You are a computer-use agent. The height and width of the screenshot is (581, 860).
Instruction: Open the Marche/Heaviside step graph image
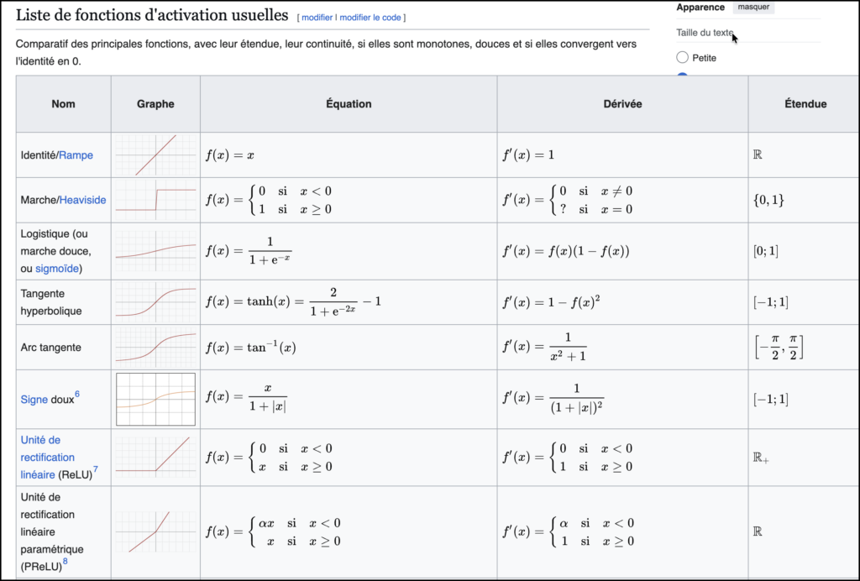(x=155, y=200)
